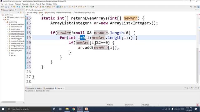Click the Open Perspective icon at top right
The image size is (200, 112).
point(195,7)
